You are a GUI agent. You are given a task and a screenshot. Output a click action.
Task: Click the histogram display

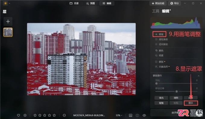pos(176,23)
